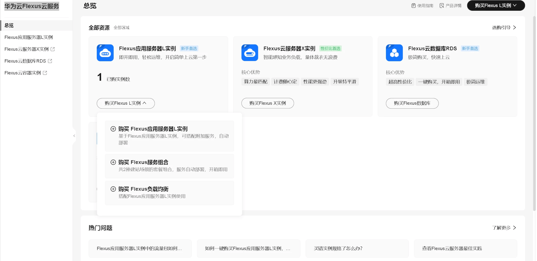Open question Flexus应用服务器L实例中的流量包如何…
537x261 pixels.
coord(140,248)
